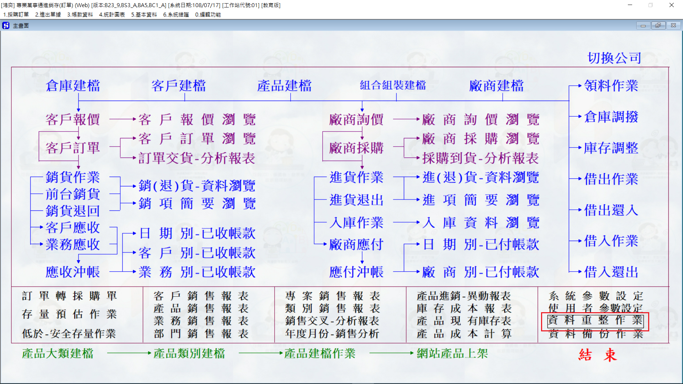Select 領料作業 material requisition
683x384 pixels.
click(611, 86)
